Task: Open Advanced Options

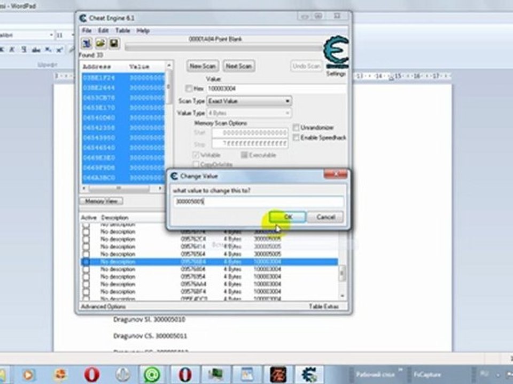Action: 103,306
